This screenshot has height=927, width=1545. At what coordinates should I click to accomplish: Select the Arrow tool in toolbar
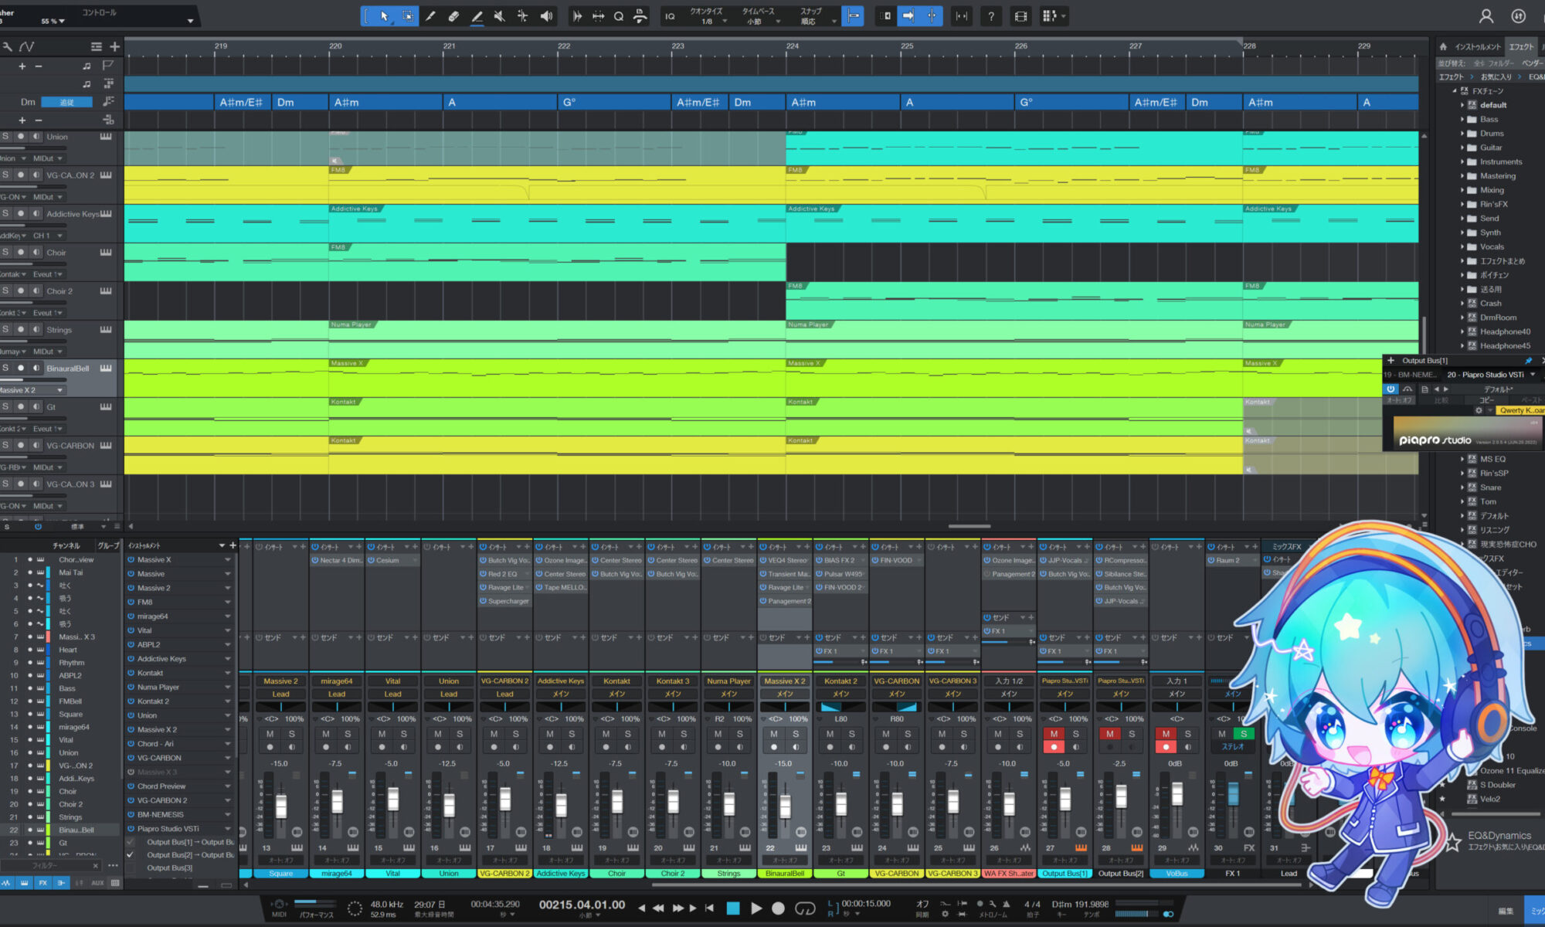[384, 15]
